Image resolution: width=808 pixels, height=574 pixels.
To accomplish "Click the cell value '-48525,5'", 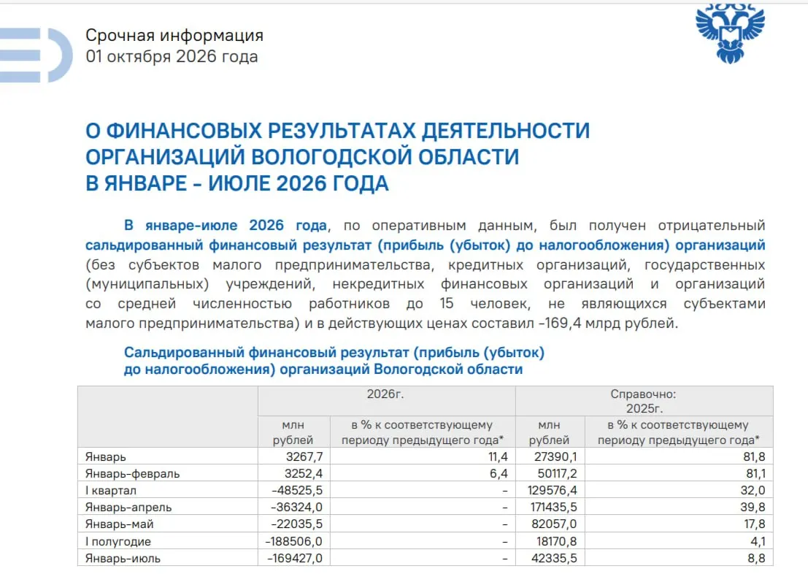I will (x=297, y=491).
